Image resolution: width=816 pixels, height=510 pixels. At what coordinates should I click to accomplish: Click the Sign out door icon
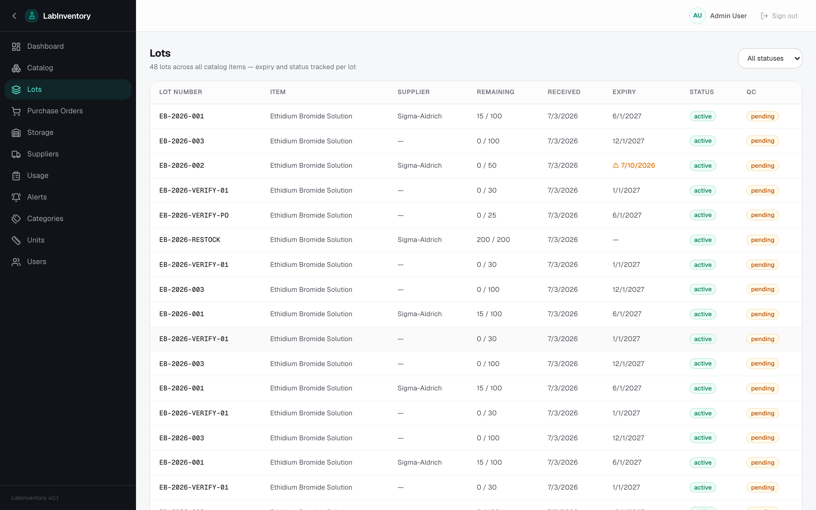(764, 16)
